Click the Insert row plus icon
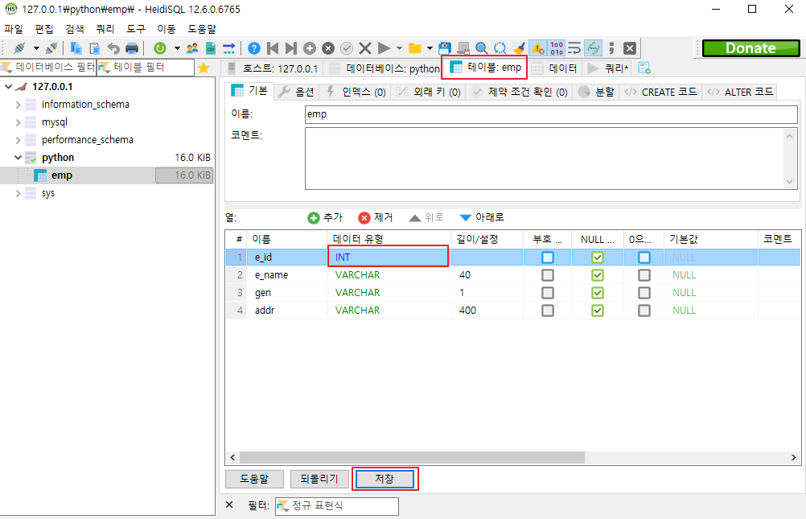Image resolution: width=806 pixels, height=519 pixels. point(310,48)
